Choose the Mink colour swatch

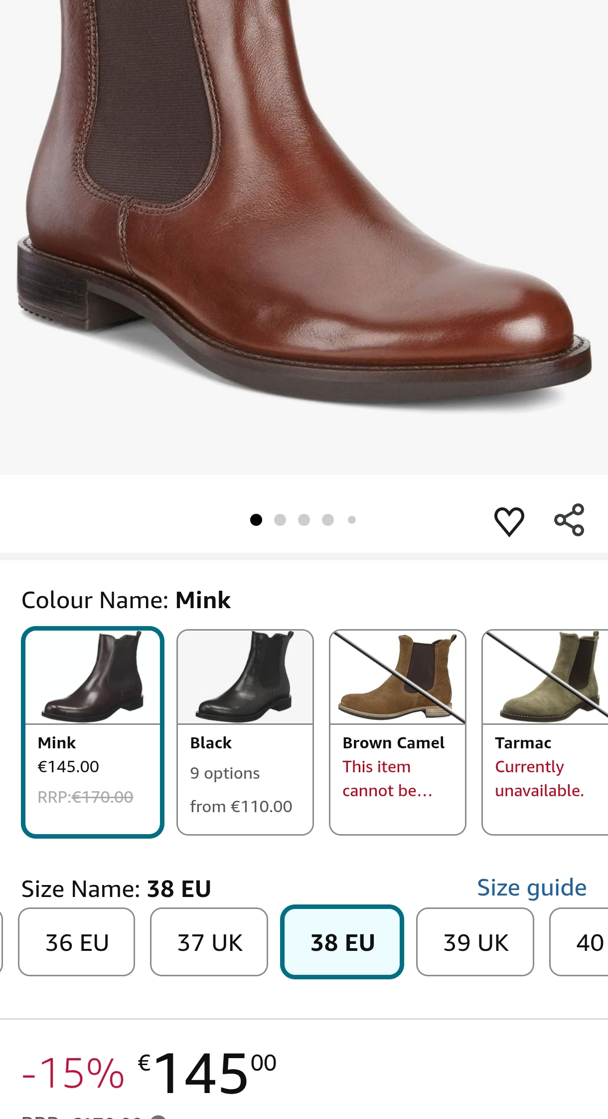[x=93, y=732]
